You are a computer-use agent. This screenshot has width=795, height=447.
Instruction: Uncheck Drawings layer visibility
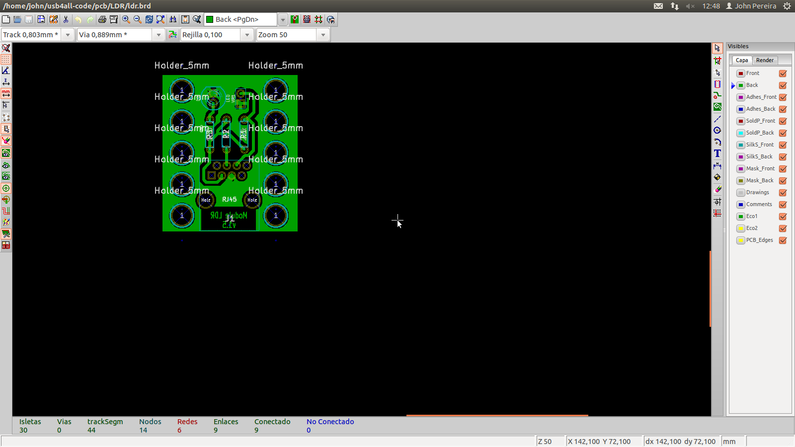pos(783,193)
